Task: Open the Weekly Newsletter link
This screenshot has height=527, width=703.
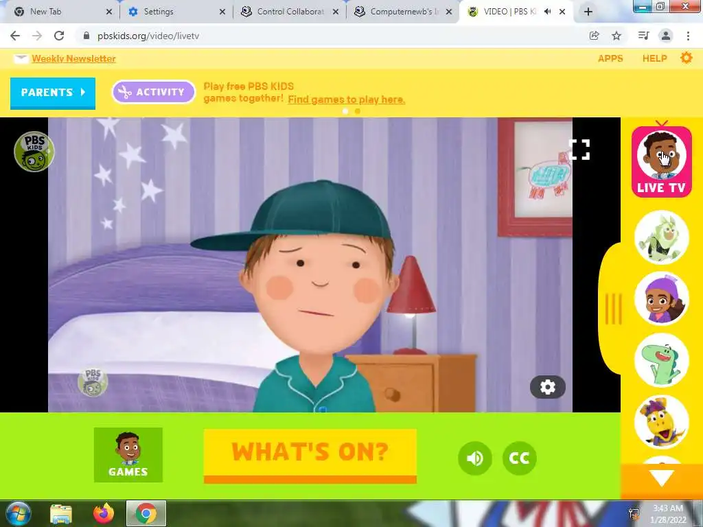Action: pos(73,59)
